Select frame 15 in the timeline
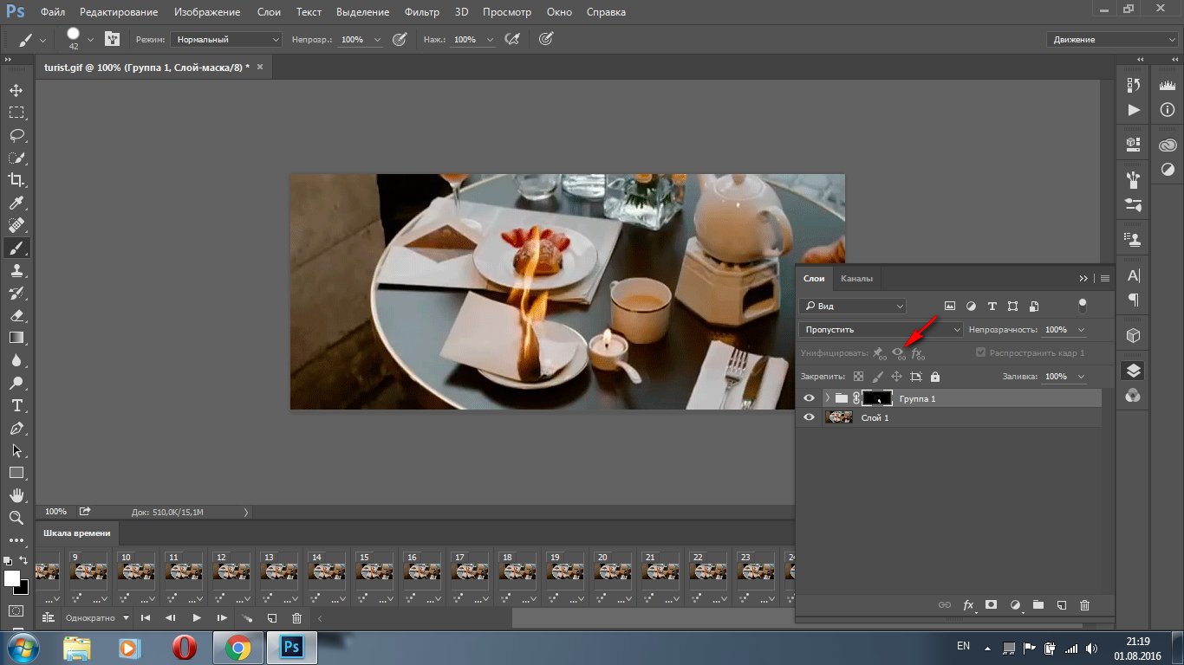The height and width of the screenshot is (665, 1184). (x=376, y=571)
